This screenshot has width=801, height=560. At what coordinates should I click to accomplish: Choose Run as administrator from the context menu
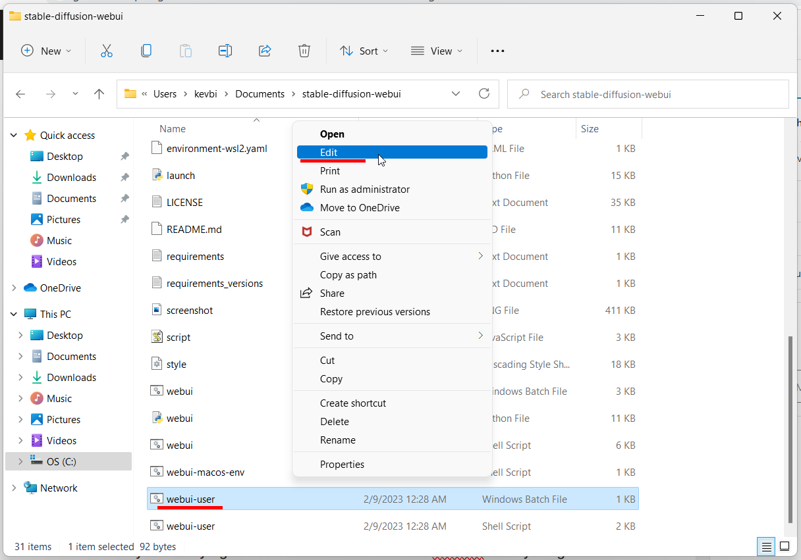364,189
